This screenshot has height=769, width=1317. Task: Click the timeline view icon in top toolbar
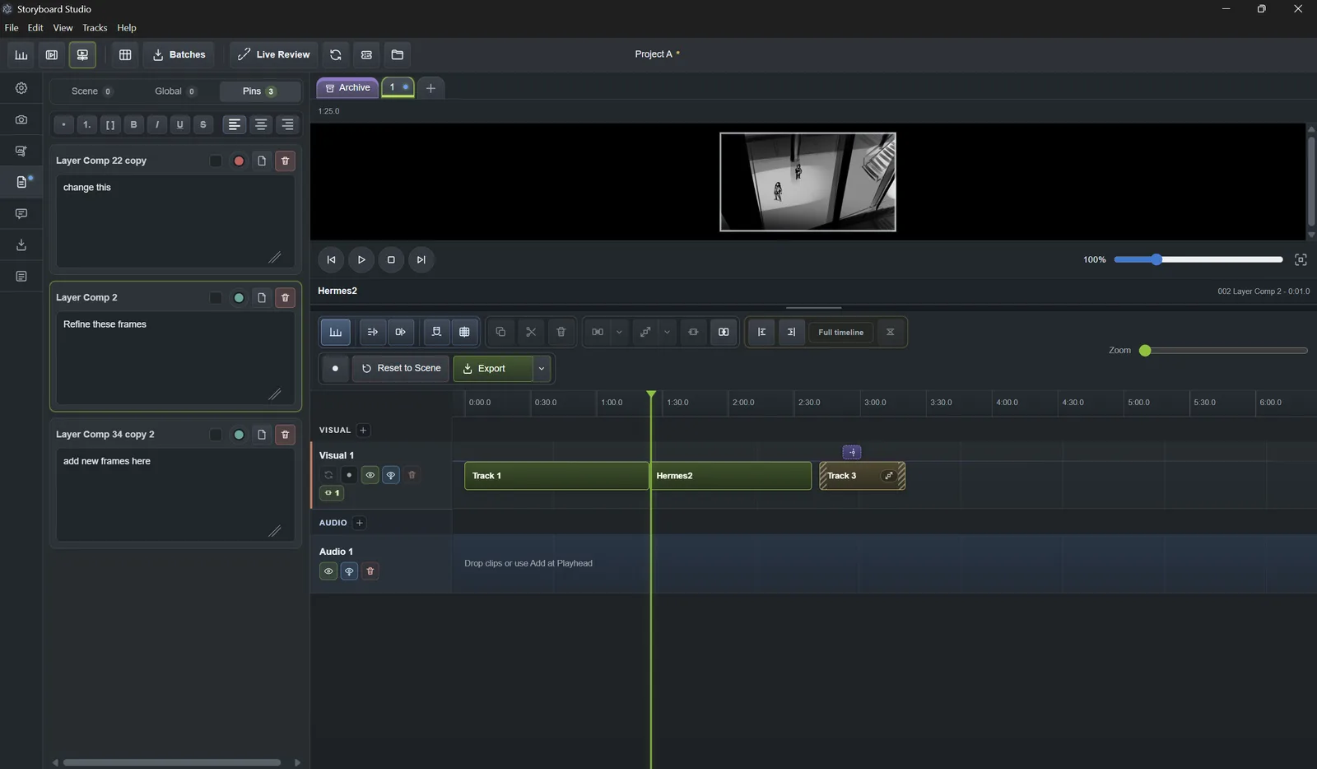[x=21, y=54]
